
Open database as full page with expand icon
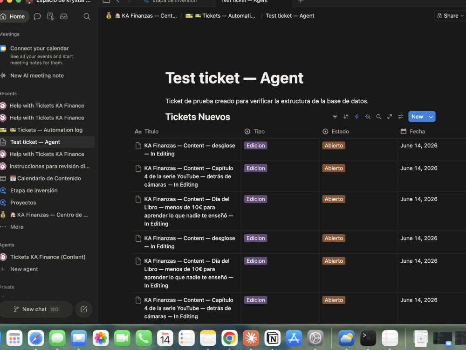(x=390, y=117)
